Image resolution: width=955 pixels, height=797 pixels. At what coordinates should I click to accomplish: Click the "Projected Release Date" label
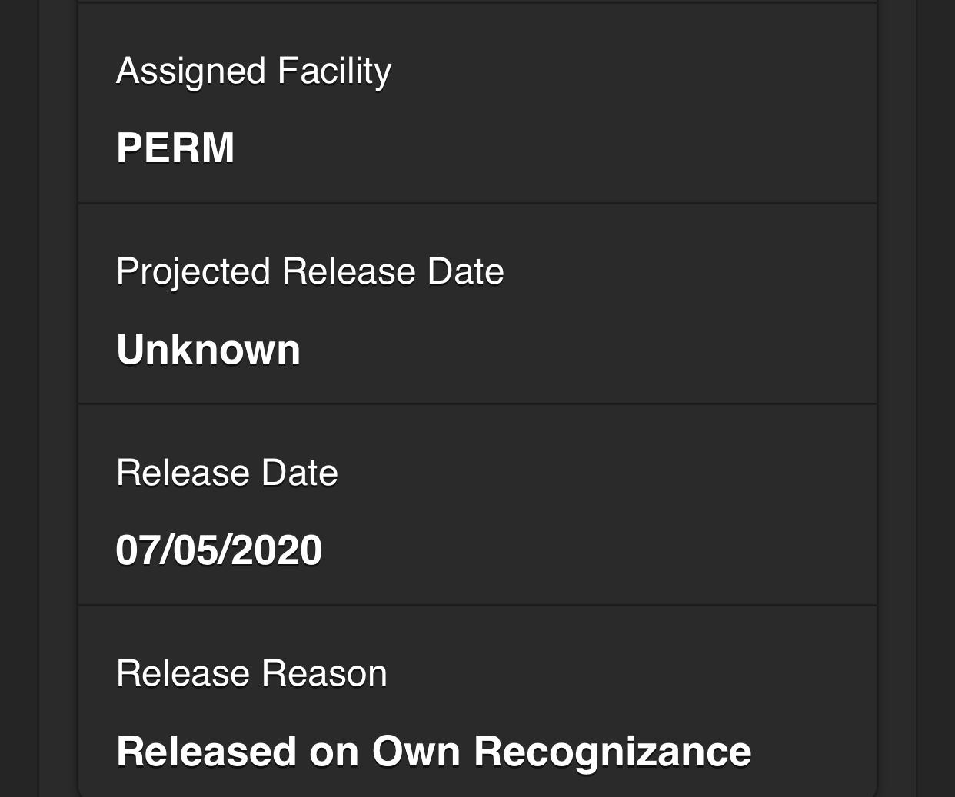309,271
